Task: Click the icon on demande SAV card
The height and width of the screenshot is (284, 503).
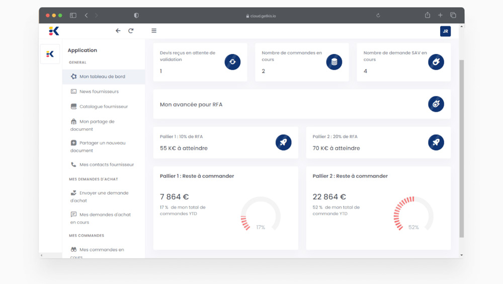Action: tap(436, 62)
